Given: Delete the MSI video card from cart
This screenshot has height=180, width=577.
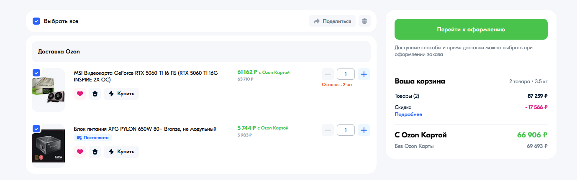Looking at the screenshot, I should point(95,94).
